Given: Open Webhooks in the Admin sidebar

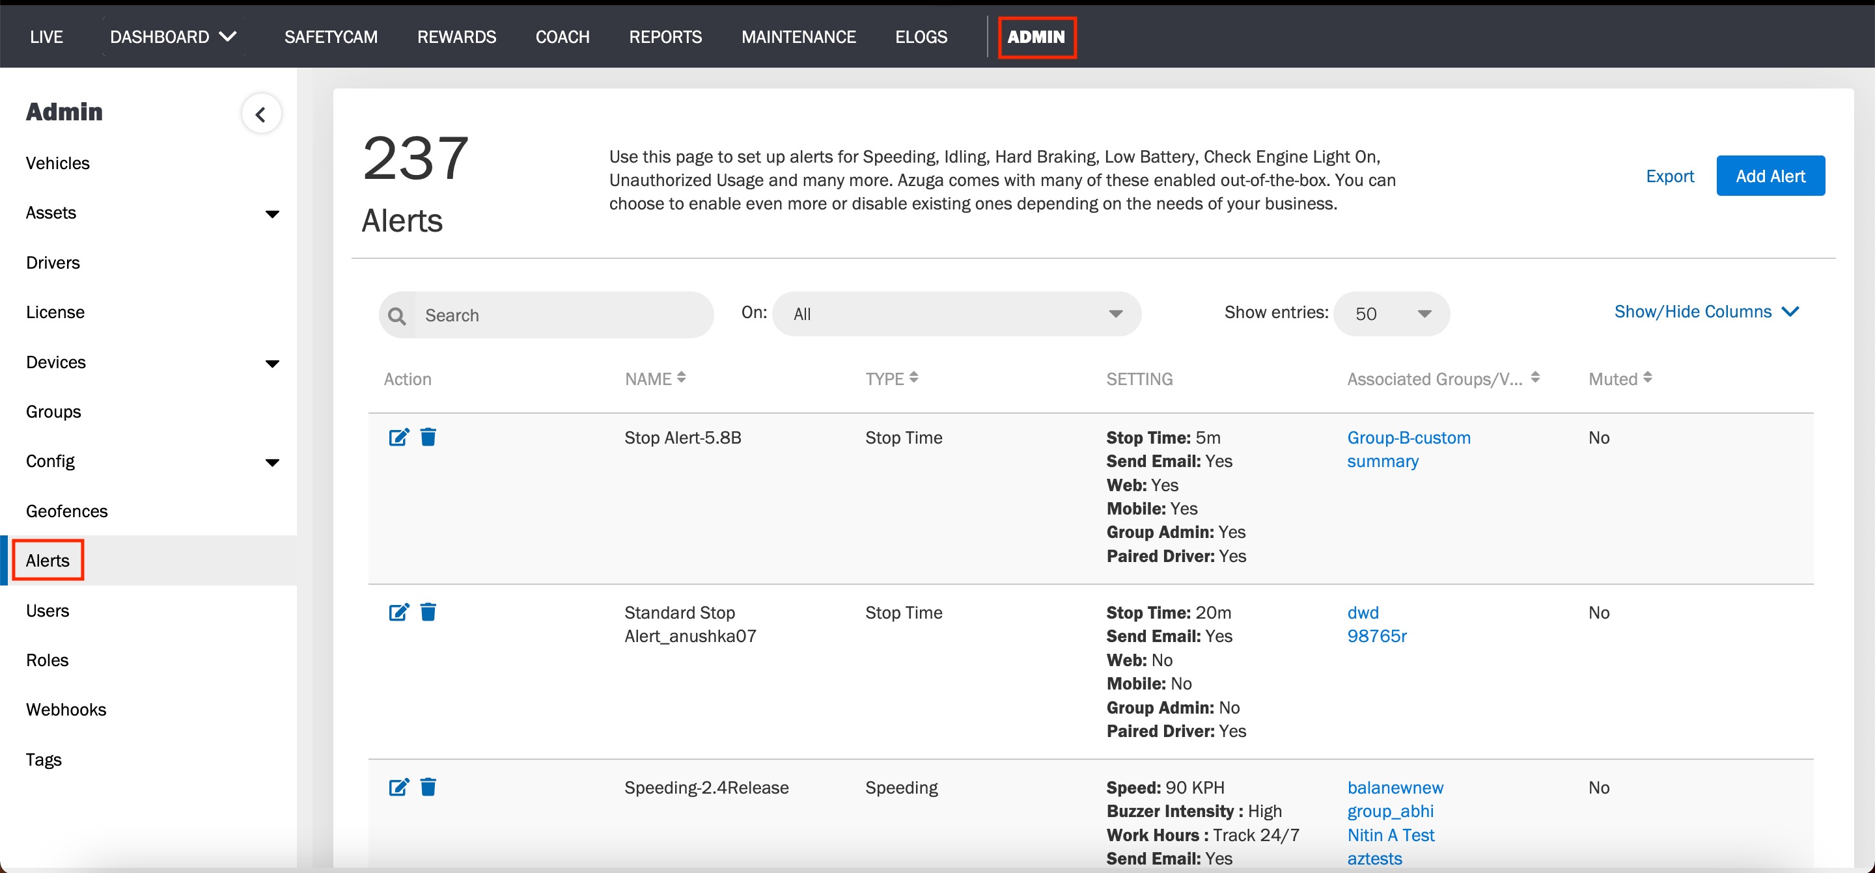Looking at the screenshot, I should pos(66,709).
